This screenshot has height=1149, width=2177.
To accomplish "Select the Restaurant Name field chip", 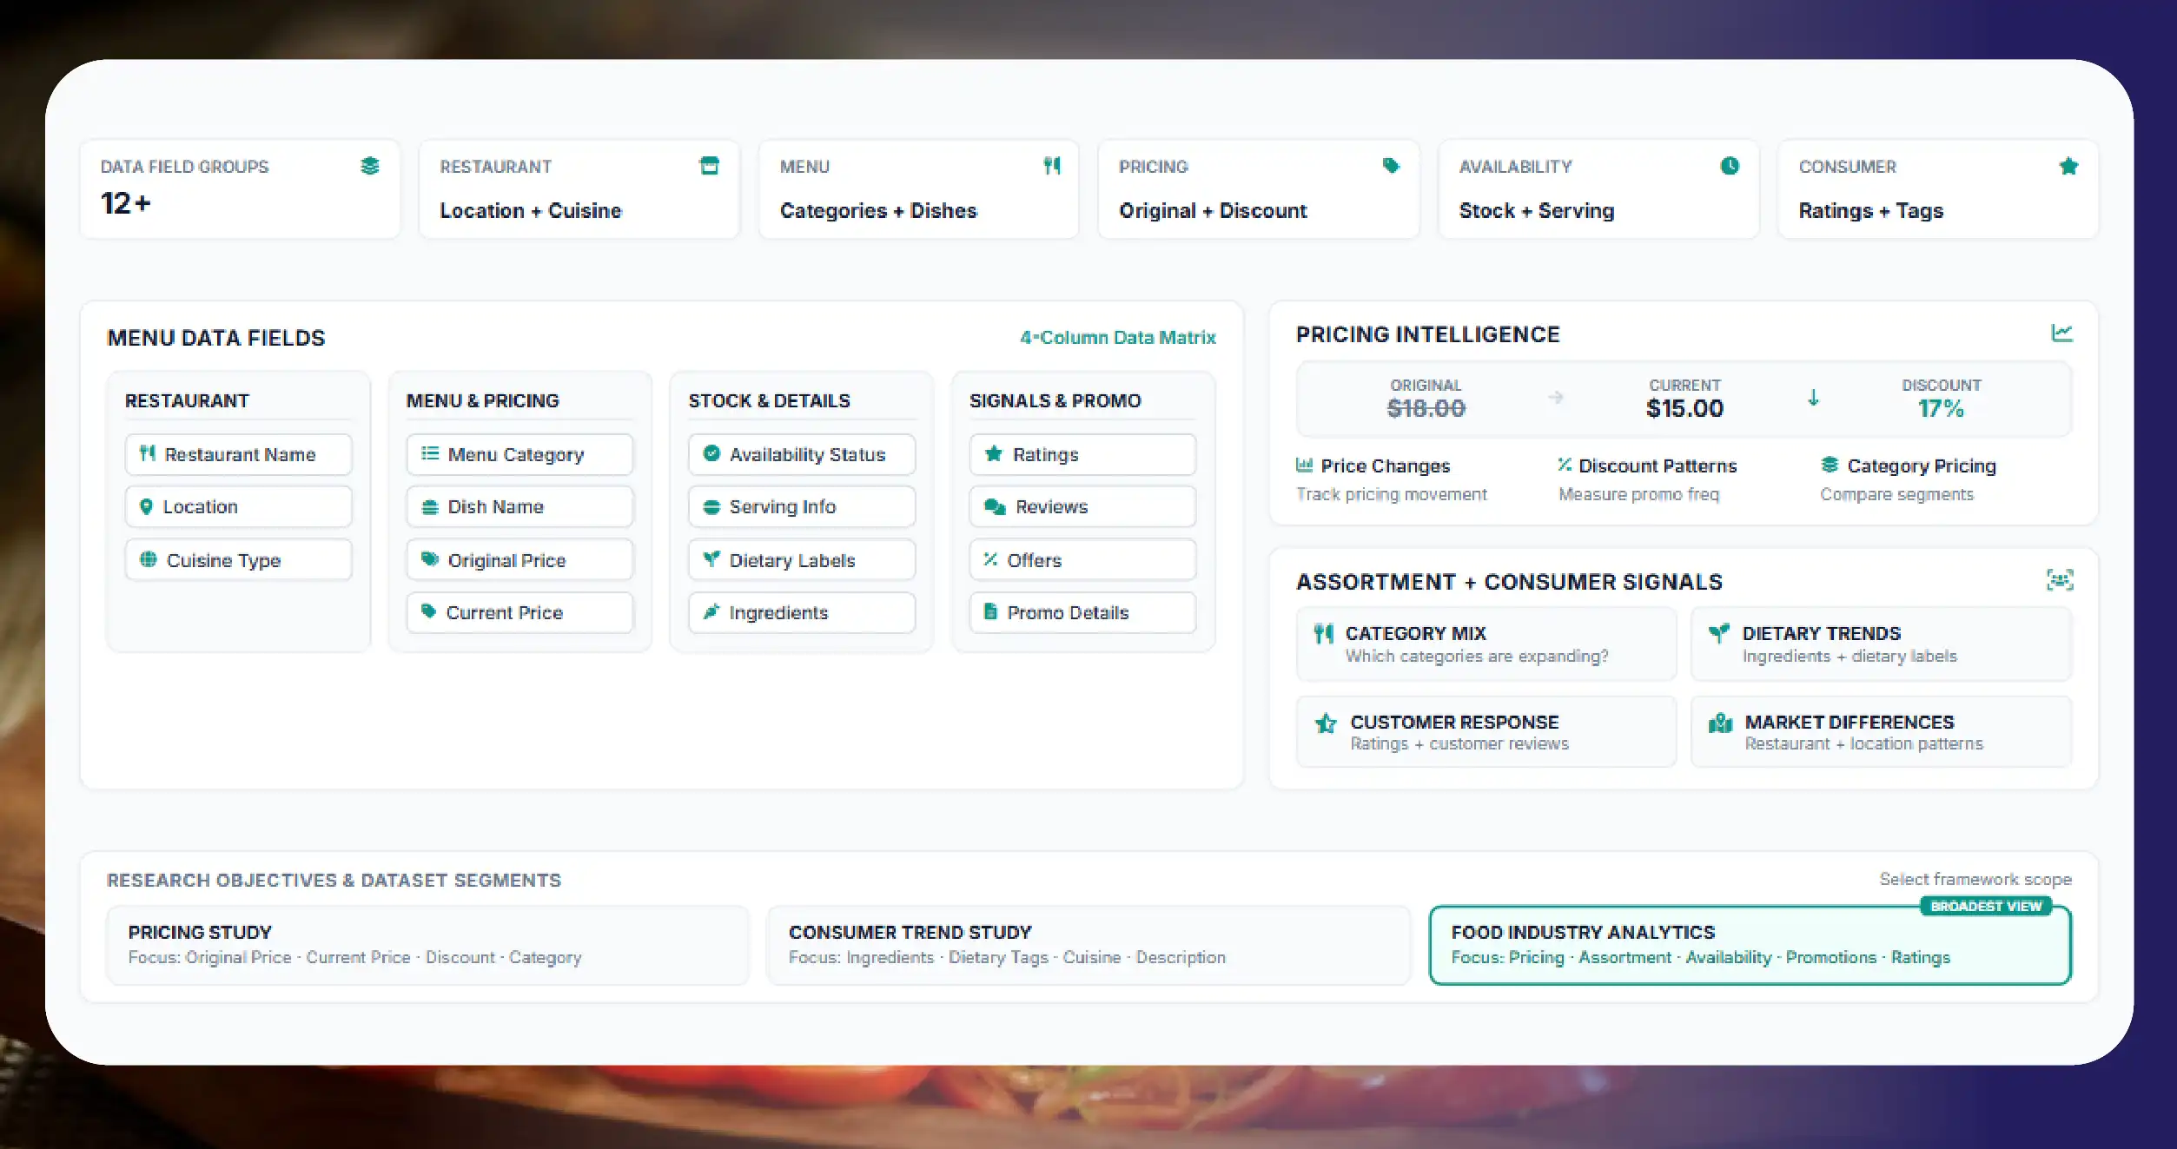I will 239,454.
